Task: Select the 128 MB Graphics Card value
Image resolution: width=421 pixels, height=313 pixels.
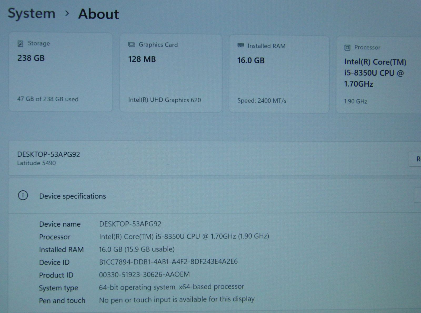Action: pos(142,59)
